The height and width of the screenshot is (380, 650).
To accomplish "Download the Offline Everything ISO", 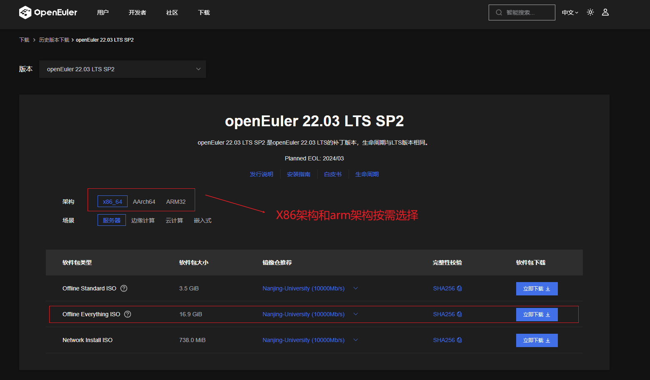I will point(537,315).
